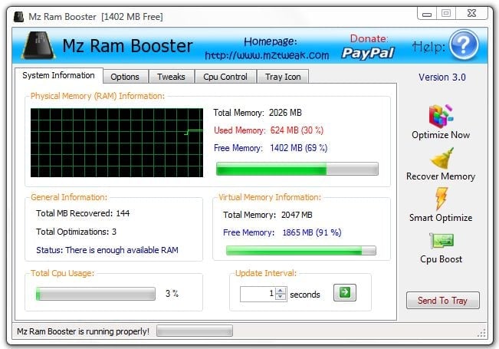Image resolution: width=499 pixels, height=349 pixels.
Task: Click the physical memory usage progress bar
Action: (x=297, y=169)
